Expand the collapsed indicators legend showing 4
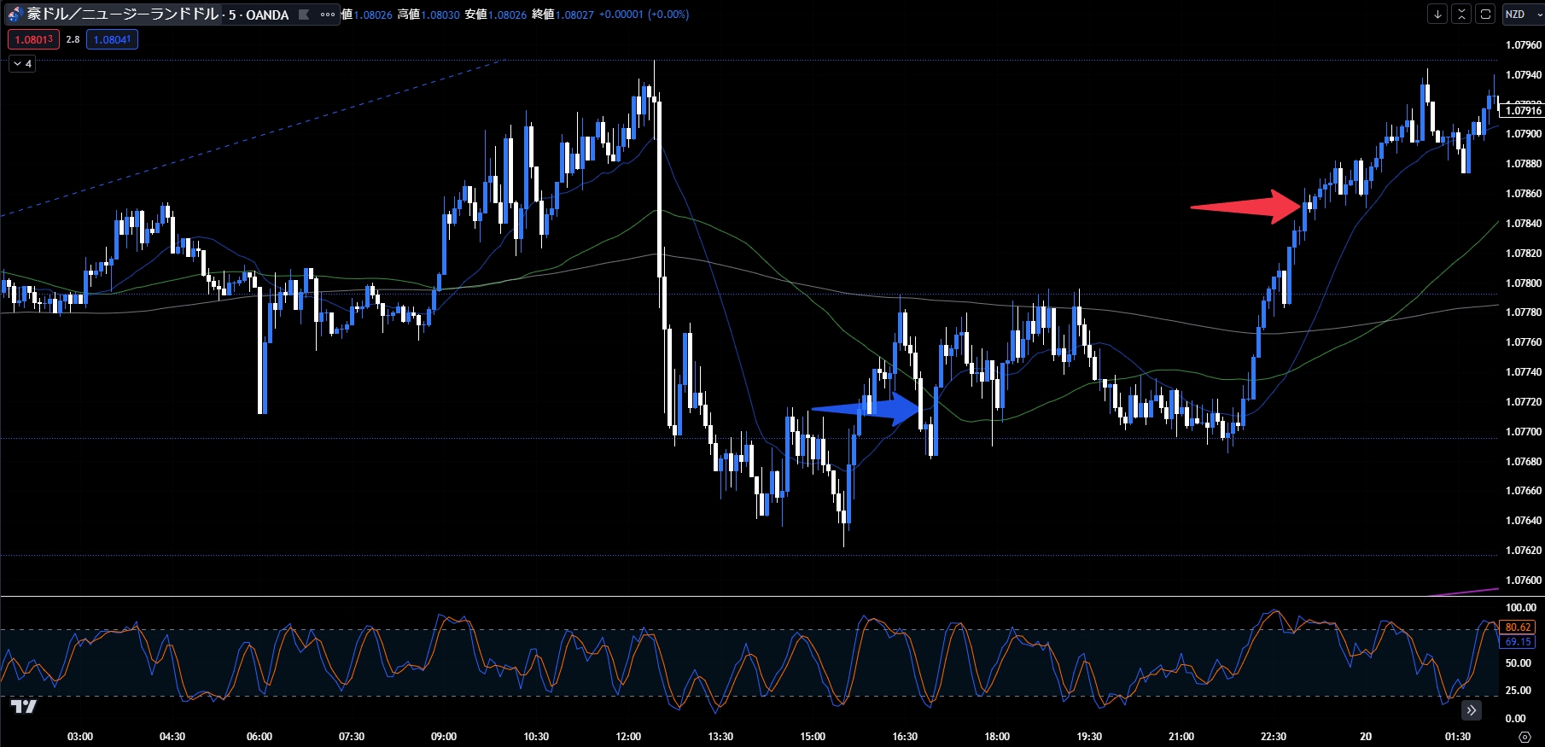The width and height of the screenshot is (1545, 747). pos(22,64)
